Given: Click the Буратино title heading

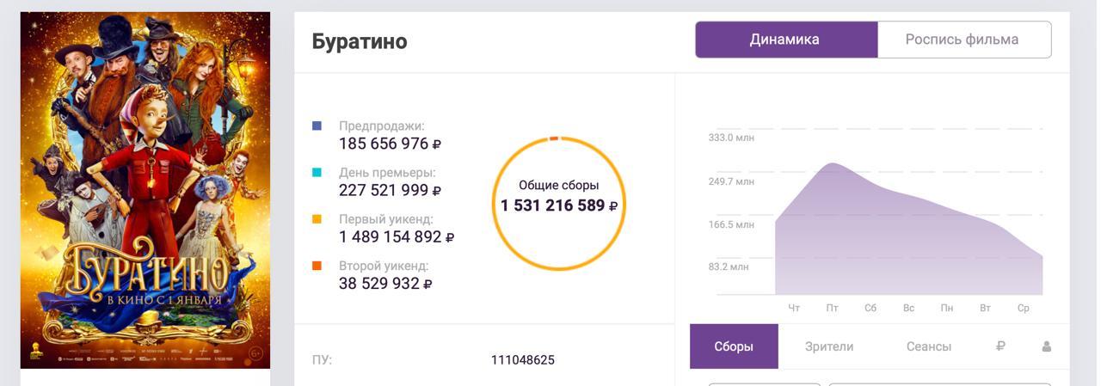Looking at the screenshot, I should 360,41.
